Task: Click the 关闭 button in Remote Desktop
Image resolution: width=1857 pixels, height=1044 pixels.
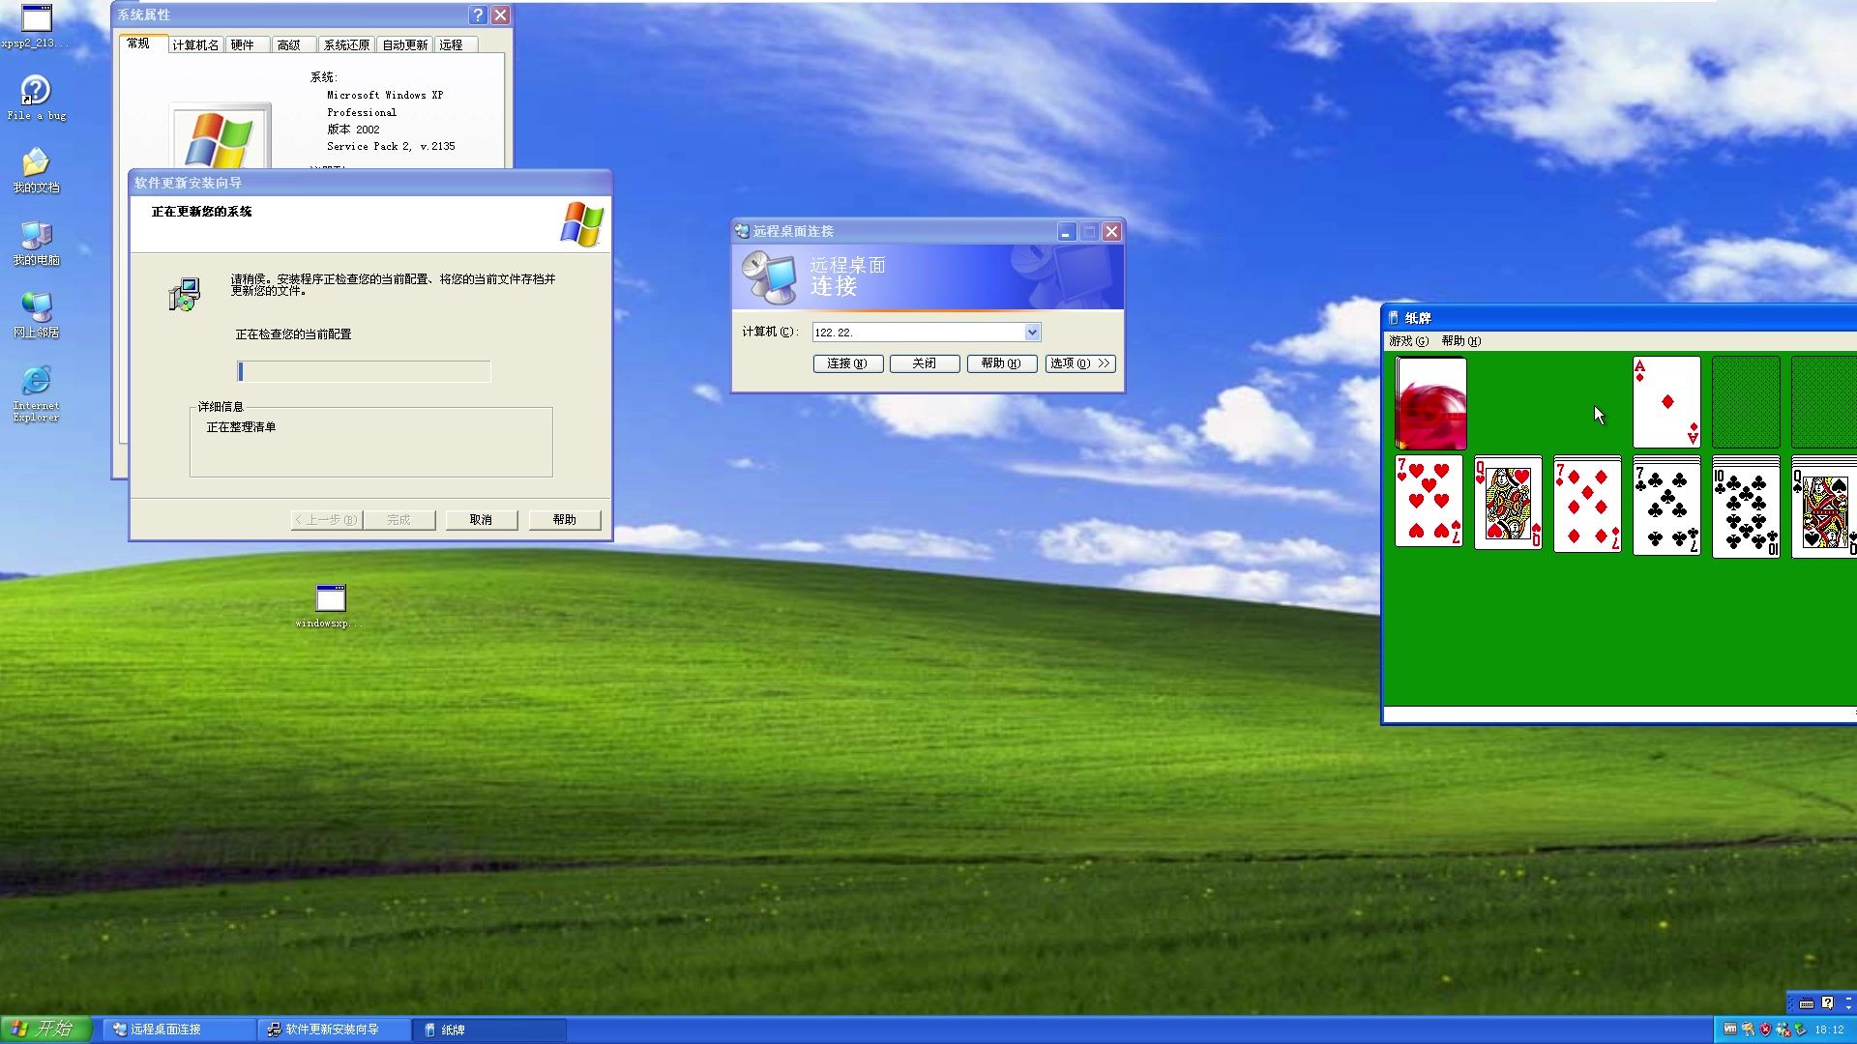Action: (x=925, y=363)
